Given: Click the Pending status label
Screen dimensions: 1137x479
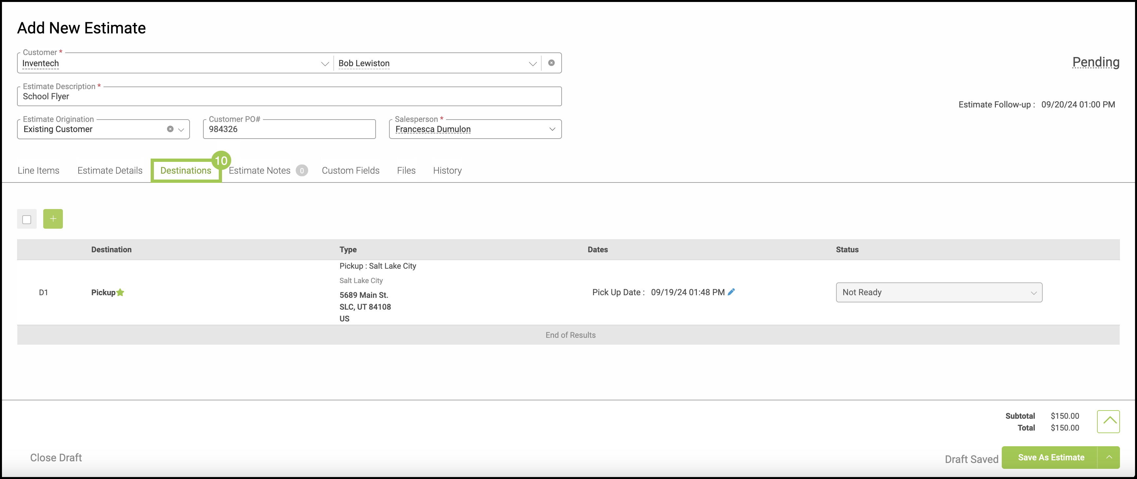Looking at the screenshot, I should (1095, 62).
